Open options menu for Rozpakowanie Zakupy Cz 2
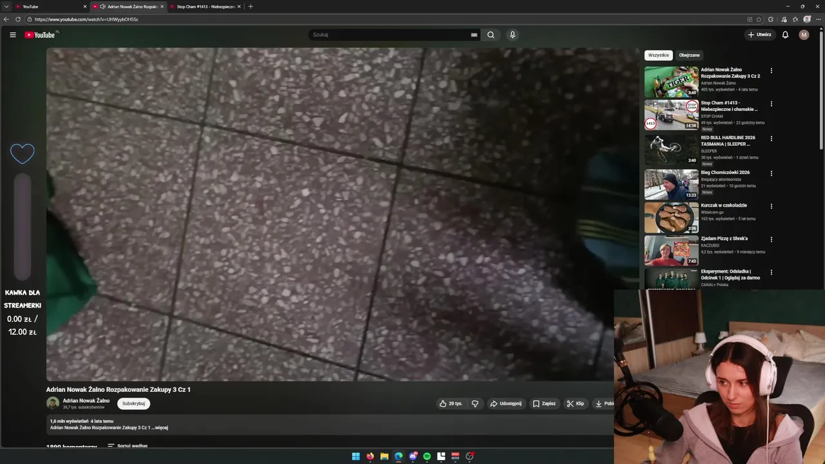This screenshot has height=464, width=825. pos(771,71)
